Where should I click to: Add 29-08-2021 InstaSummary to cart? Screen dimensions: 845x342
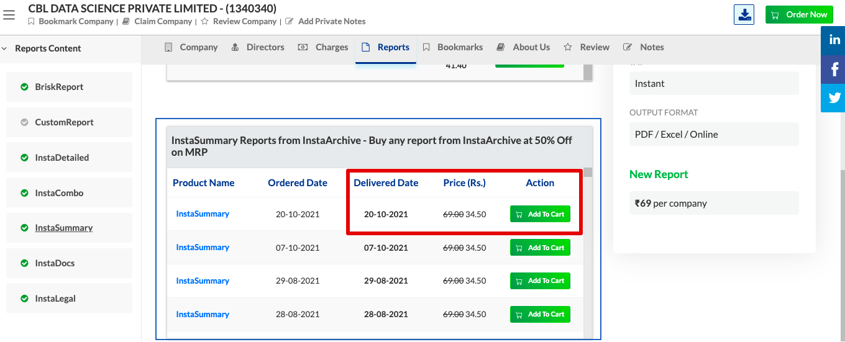pos(540,281)
